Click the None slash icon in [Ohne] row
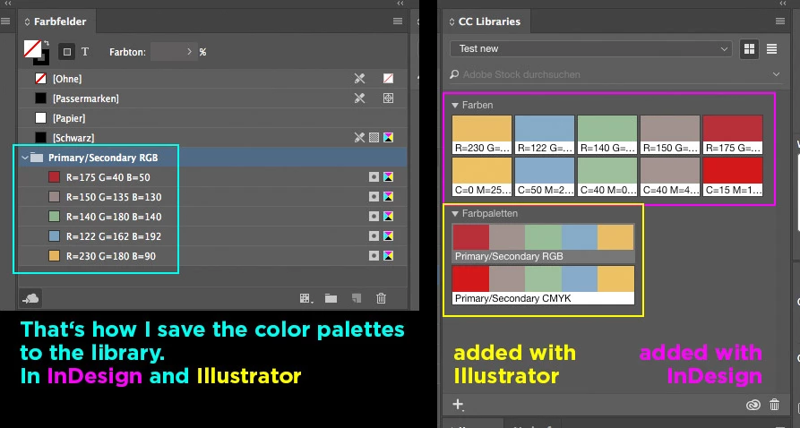The height and width of the screenshot is (428, 800). point(388,79)
